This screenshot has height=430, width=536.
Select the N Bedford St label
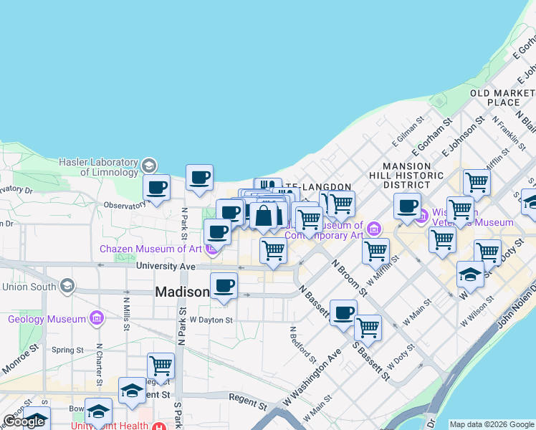click(303, 345)
